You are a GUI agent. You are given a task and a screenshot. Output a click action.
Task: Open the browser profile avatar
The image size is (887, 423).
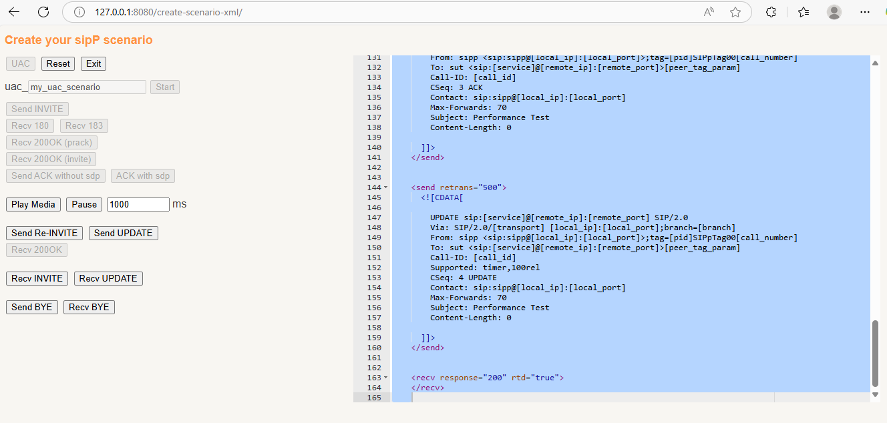834,11
